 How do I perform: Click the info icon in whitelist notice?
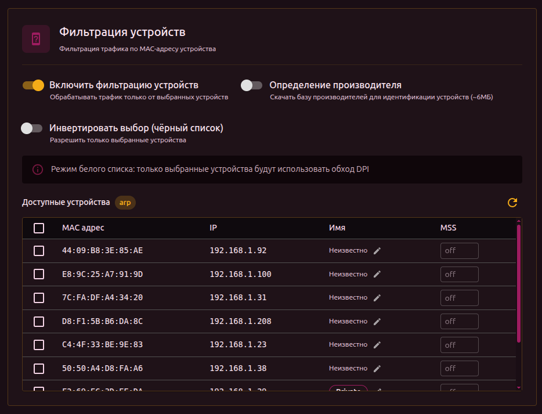point(38,170)
